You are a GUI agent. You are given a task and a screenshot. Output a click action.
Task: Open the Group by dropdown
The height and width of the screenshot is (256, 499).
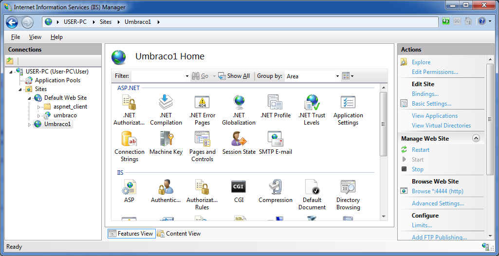pos(337,76)
